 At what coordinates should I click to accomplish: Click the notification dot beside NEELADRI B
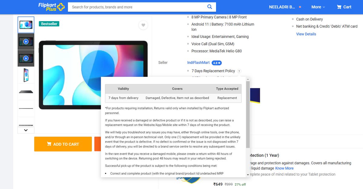[300, 6]
